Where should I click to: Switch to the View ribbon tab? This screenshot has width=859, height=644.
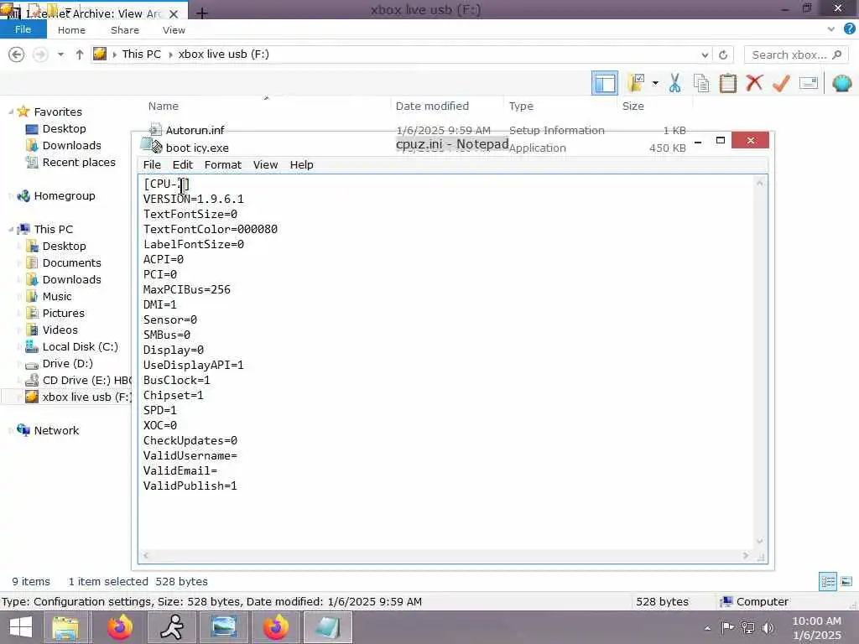pos(174,30)
